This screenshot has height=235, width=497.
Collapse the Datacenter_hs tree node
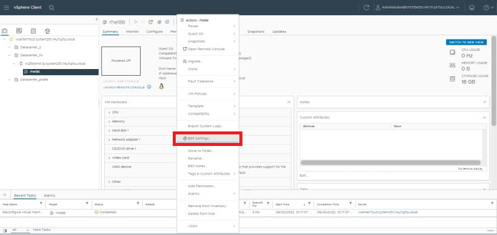coord(10,55)
